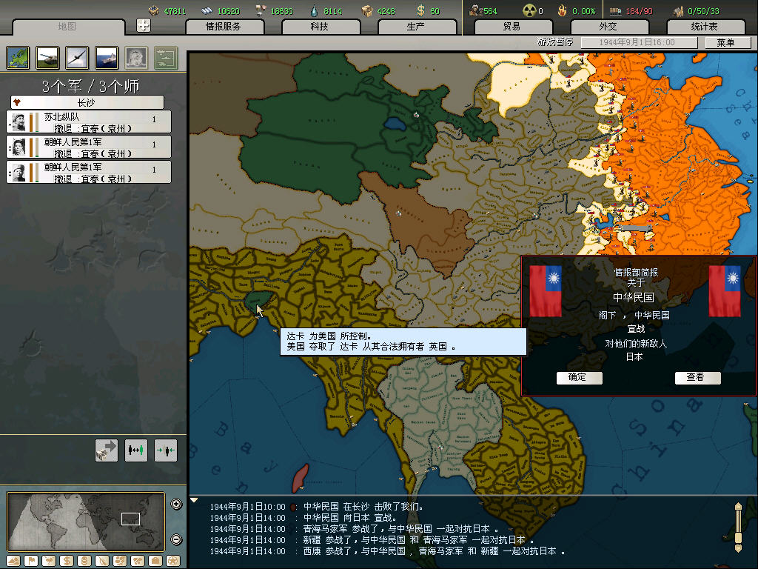Zoom out the minimap with minus button
The width and height of the screenshot is (758, 569).
click(176, 539)
